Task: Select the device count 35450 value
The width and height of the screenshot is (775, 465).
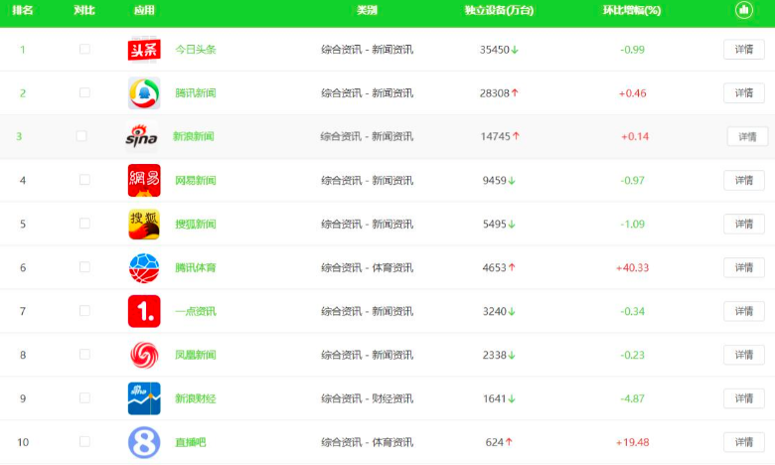Action: [x=494, y=50]
